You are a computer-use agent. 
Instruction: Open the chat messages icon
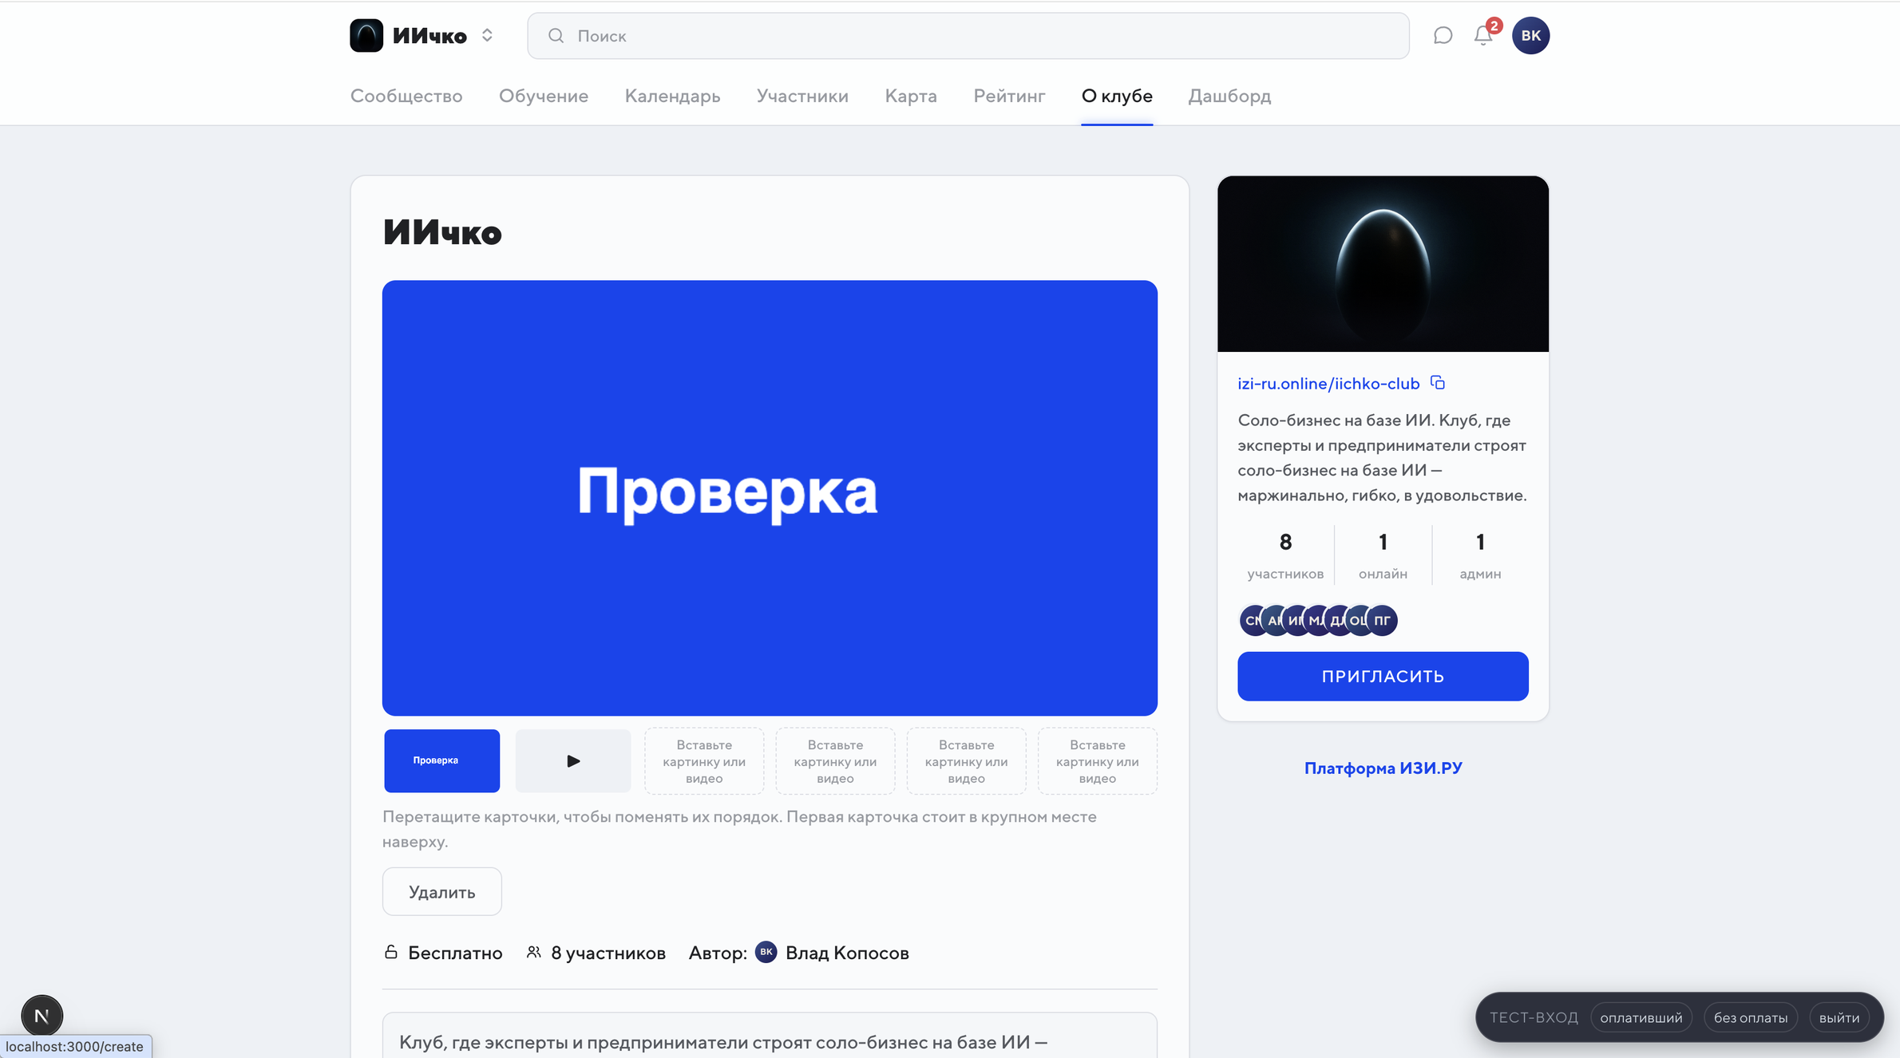[x=1443, y=35]
